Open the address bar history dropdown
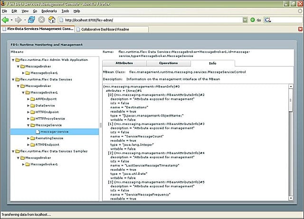304x219 pixels. [x=245, y=20]
